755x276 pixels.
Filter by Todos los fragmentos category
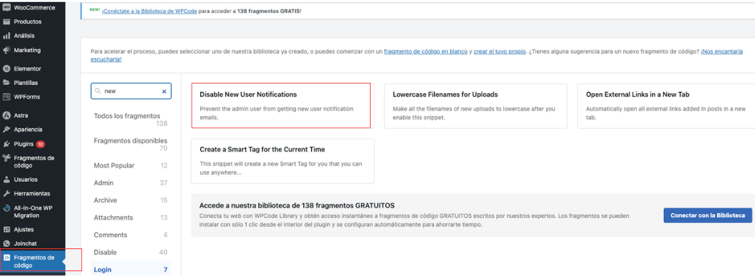[x=127, y=116]
